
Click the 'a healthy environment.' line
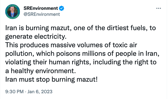coord(40,71)
